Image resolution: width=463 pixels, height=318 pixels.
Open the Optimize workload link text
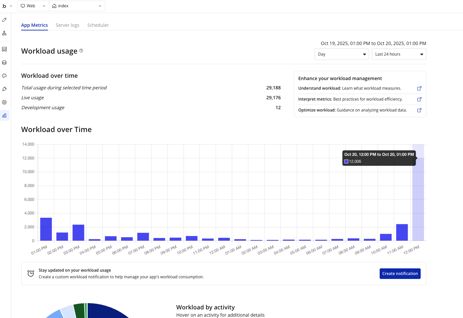pyautogui.click(x=353, y=110)
